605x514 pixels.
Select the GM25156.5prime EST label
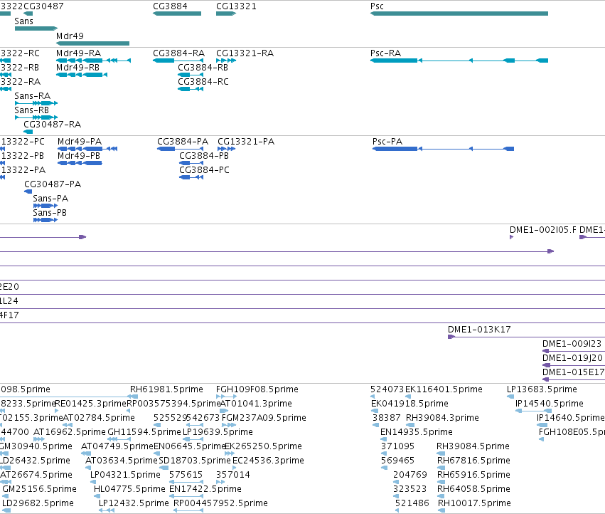tap(40, 489)
